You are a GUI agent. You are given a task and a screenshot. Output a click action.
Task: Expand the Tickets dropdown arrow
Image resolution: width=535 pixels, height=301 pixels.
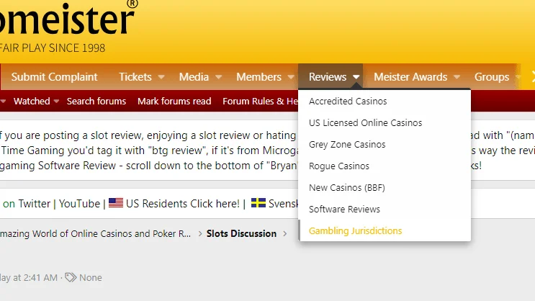click(161, 77)
